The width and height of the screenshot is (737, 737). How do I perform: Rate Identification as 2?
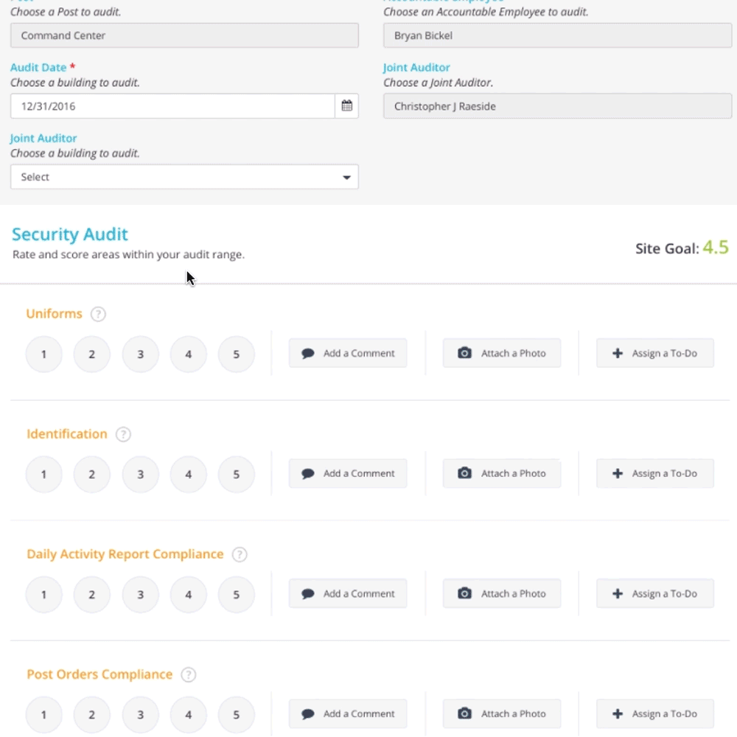point(91,474)
